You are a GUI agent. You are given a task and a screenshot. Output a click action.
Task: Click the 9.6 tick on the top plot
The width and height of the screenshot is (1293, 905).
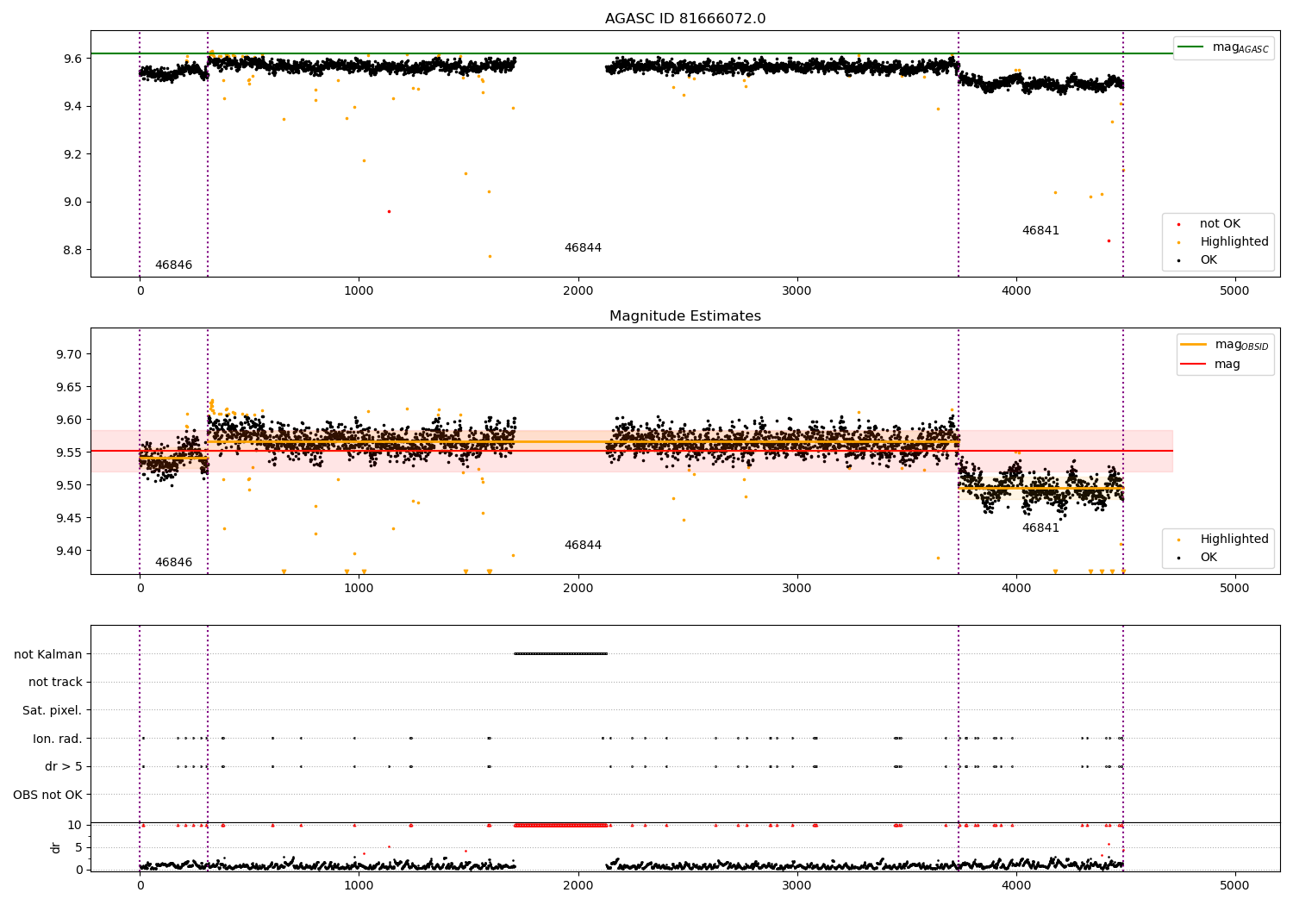click(72, 59)
